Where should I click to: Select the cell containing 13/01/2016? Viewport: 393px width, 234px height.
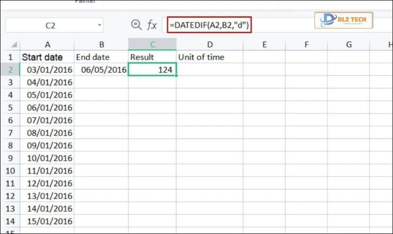pyautogui.click(x=47, y=196)
